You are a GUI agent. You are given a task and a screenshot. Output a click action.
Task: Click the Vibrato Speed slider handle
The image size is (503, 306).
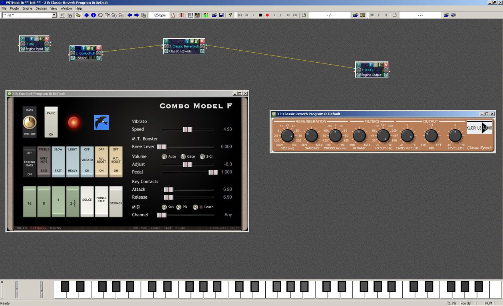click(187, 129)
